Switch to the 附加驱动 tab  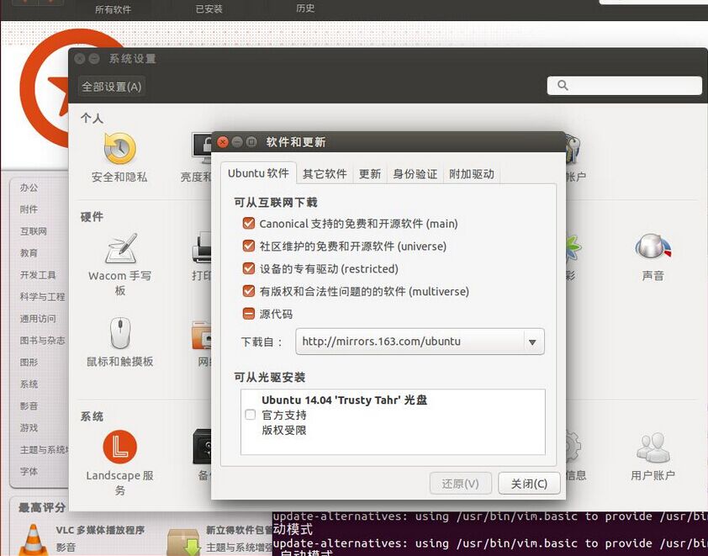[472, 174]
